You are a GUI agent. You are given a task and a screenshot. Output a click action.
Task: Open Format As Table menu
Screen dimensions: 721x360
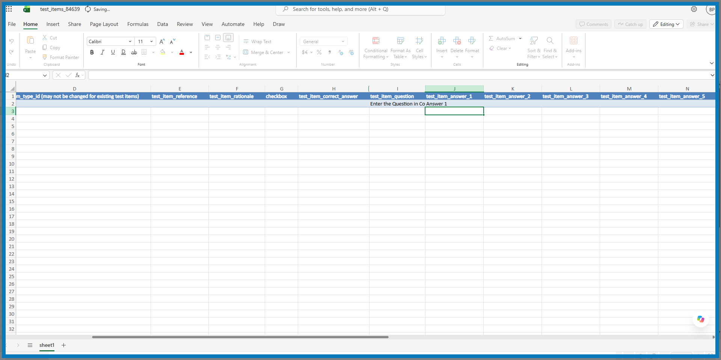401,47
